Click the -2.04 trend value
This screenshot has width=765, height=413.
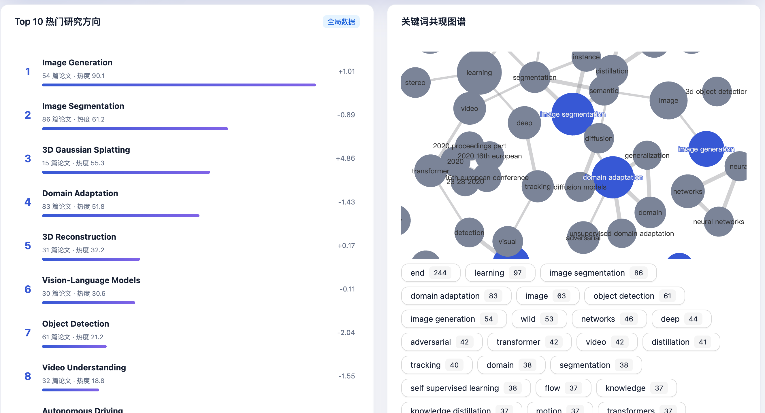(x=346, y=333)
